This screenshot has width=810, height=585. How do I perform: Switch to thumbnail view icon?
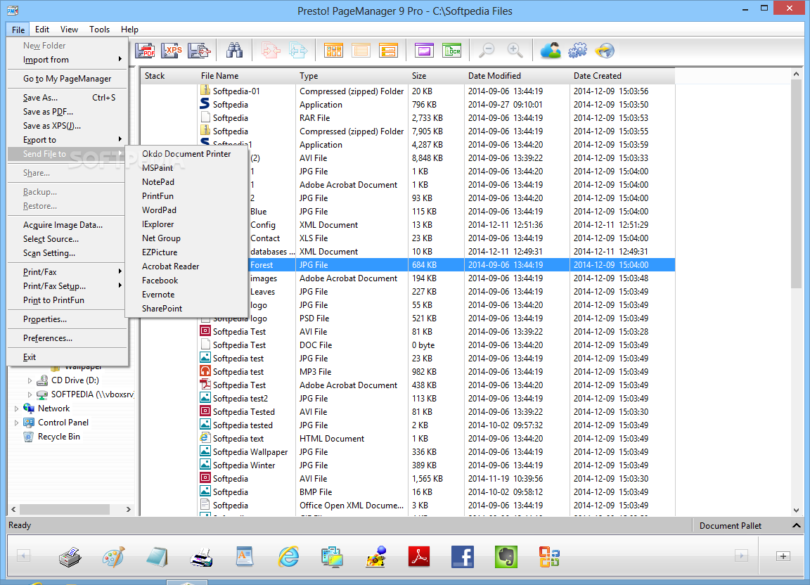coord(334,51)
